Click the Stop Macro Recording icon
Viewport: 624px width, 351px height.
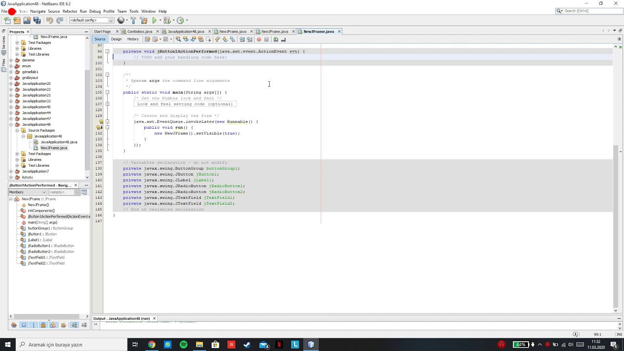(266, 39)
